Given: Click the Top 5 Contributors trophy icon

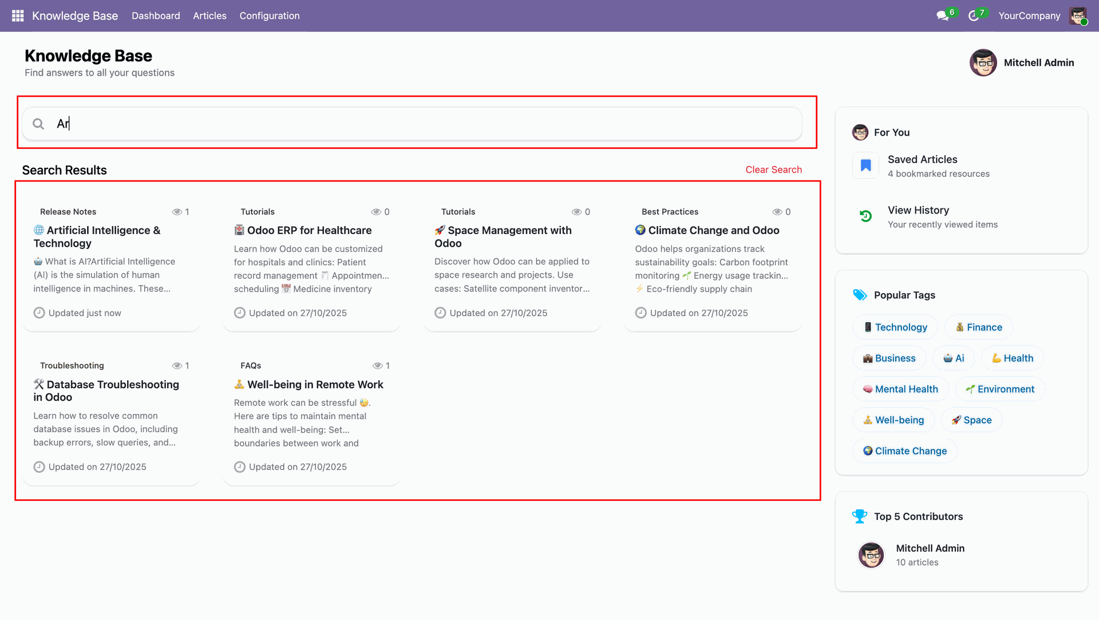Looking at the screenshot, I should [860, 516].
